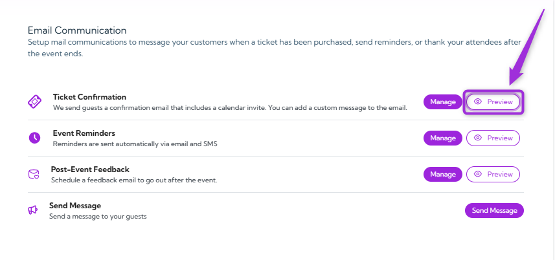Click the 'Send a message to your guests' text
Viewport: 555px width, 260px height.
(x=98, y=216)
